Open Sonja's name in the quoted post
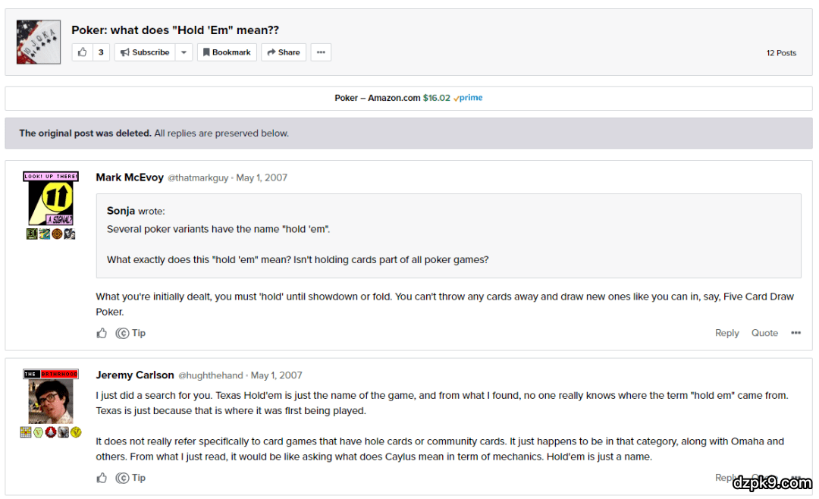The image size is (819, 499). [121, 211]
